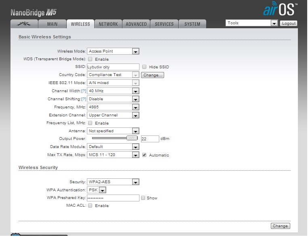Open the Wireless Mode dropdown
Image resolution: width=308 pixels, height=237 pixels.
coord(113,51)
